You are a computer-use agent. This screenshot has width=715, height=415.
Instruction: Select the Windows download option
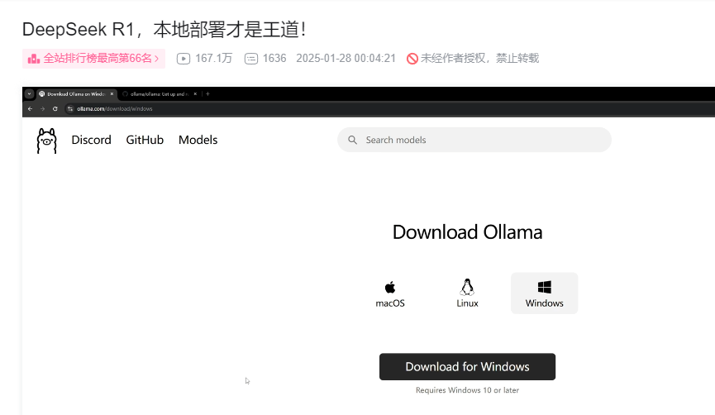[x=545, y=293]
